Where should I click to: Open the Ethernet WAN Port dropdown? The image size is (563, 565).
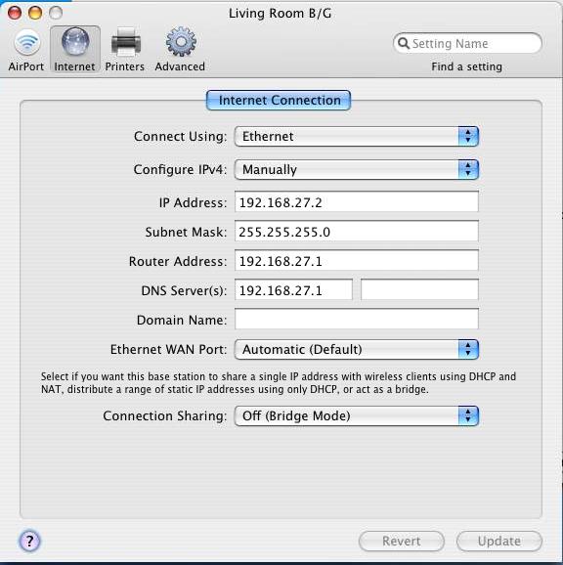coord(356,349)
